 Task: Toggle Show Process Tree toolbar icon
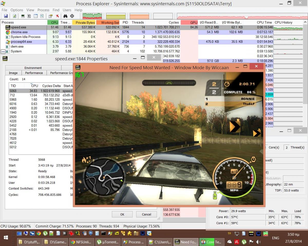click(29, 16)
